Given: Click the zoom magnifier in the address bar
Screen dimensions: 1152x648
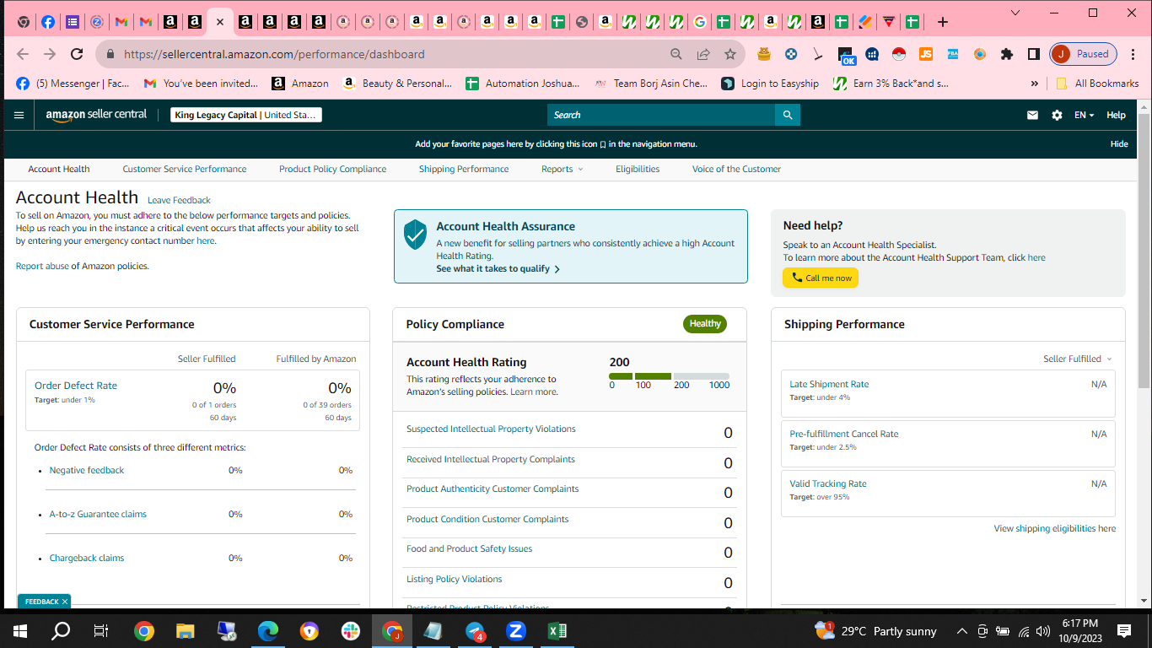Looking at the screenshot, I should [676, 54].
